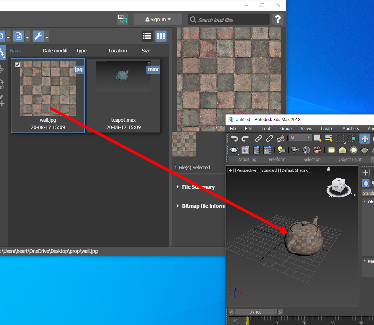Click the wrench settings tool icon

tap(38, 36)
